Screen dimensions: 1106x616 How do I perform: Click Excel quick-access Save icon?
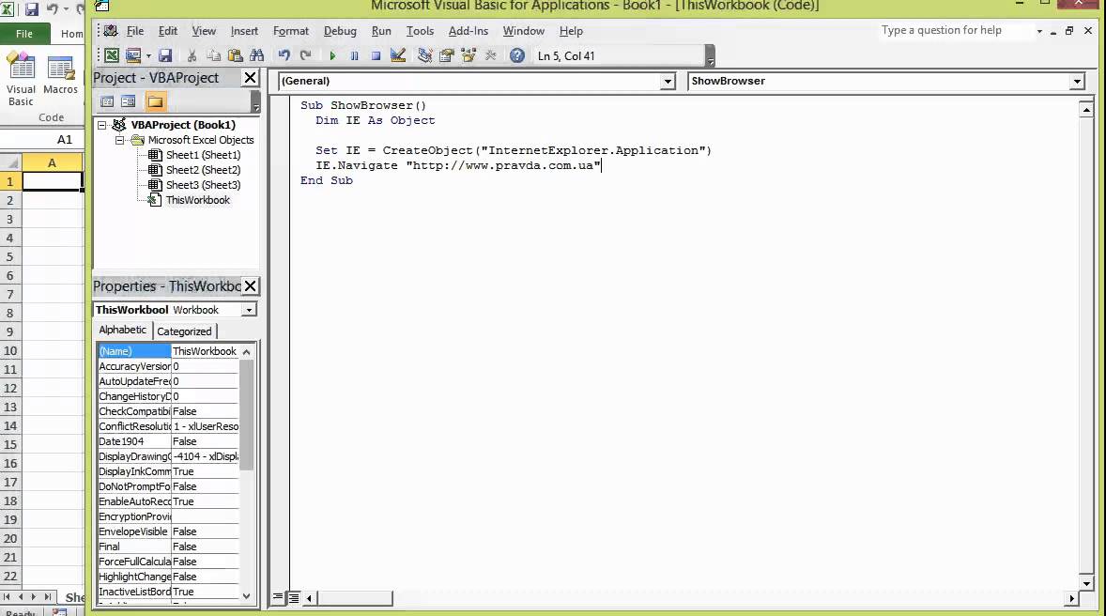point(32,9)
